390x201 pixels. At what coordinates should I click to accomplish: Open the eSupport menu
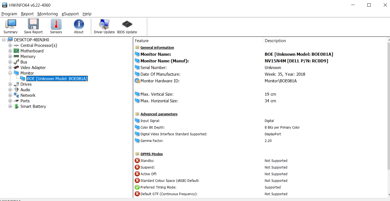coord(70,14)
